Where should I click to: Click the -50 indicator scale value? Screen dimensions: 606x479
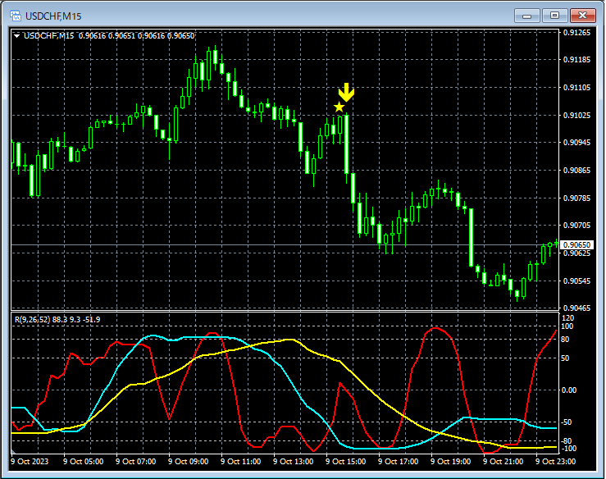coord(566,422)
